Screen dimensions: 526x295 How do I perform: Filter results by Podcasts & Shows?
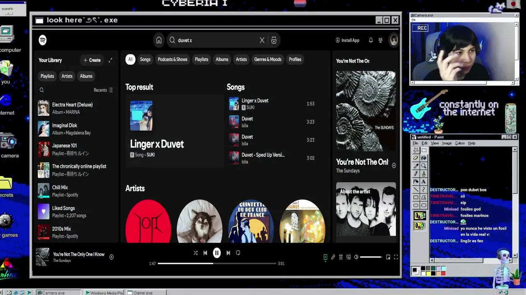tap(173, 59)
